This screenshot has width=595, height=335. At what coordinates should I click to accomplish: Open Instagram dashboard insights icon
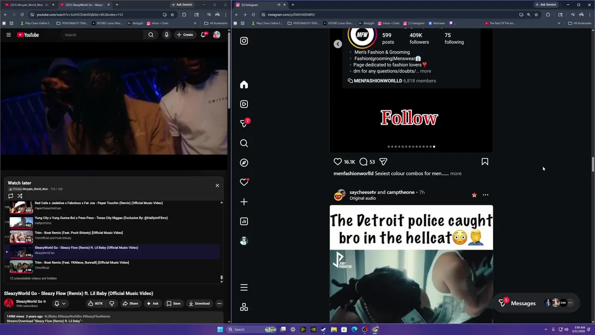pos(244,221)
